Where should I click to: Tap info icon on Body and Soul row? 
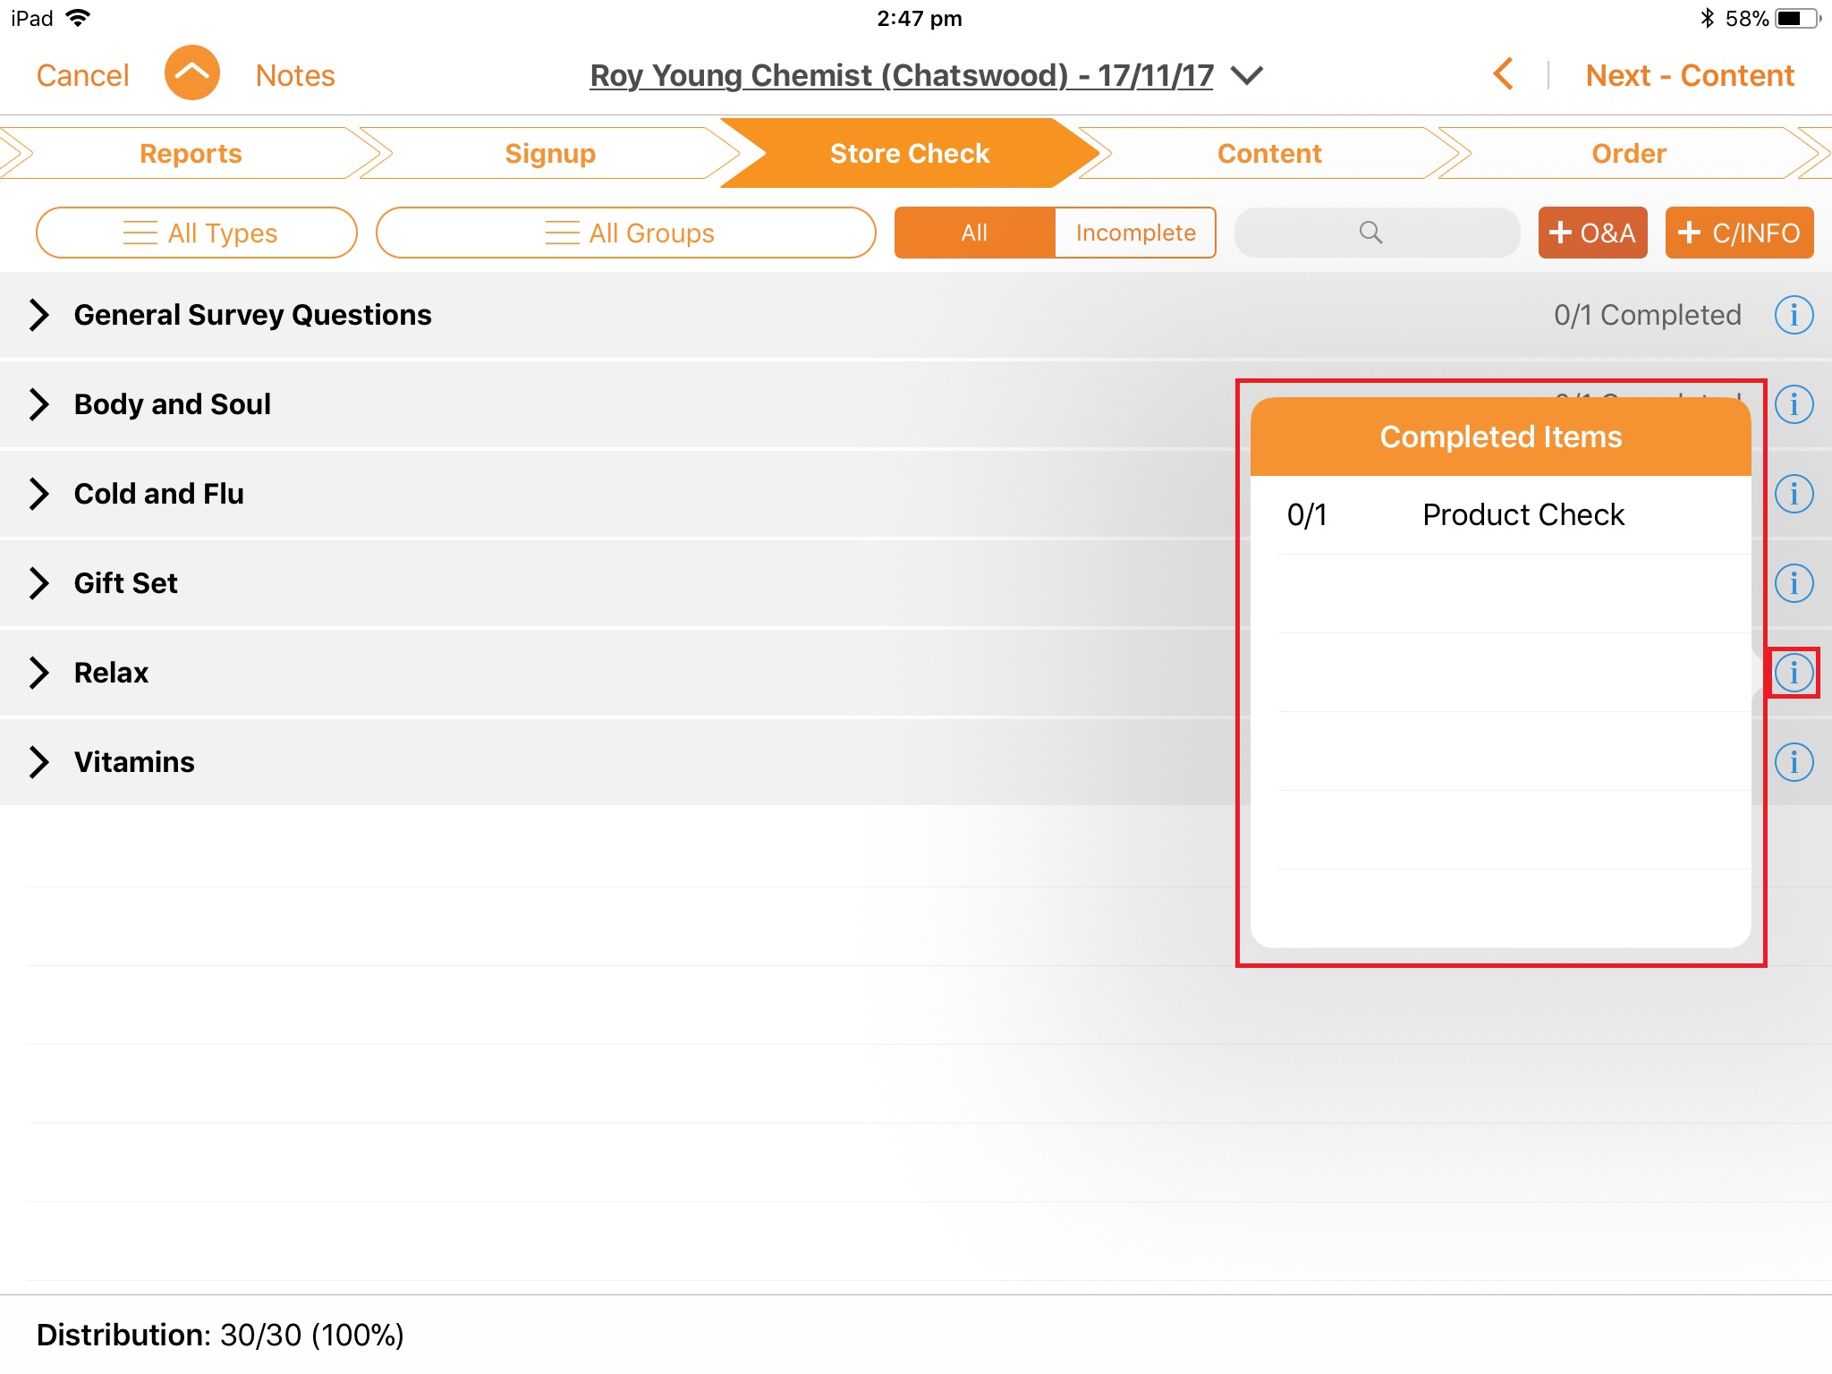pos(1793,404)
